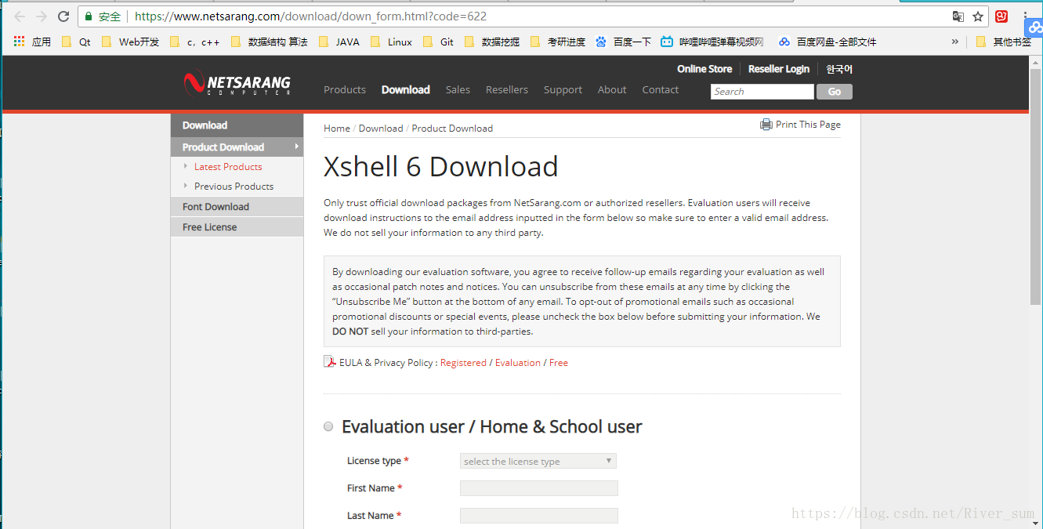Reload the page with the refresh icon
Viewport: 1043px width, 529px height.
tap(63, 16)
